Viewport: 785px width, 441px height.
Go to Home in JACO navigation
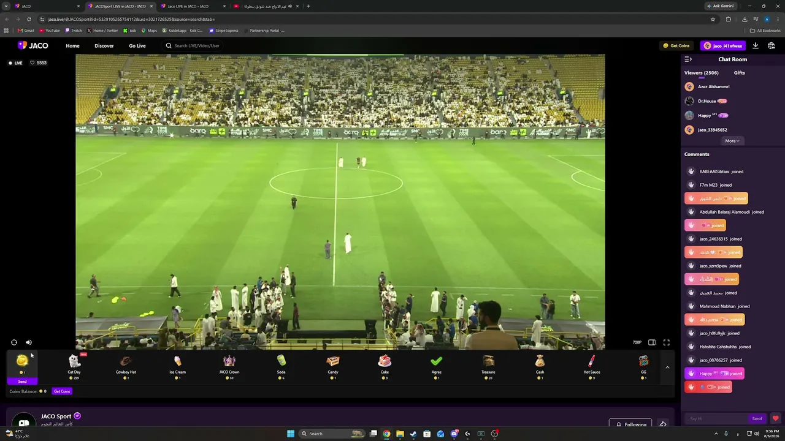[x=72, y=46]
